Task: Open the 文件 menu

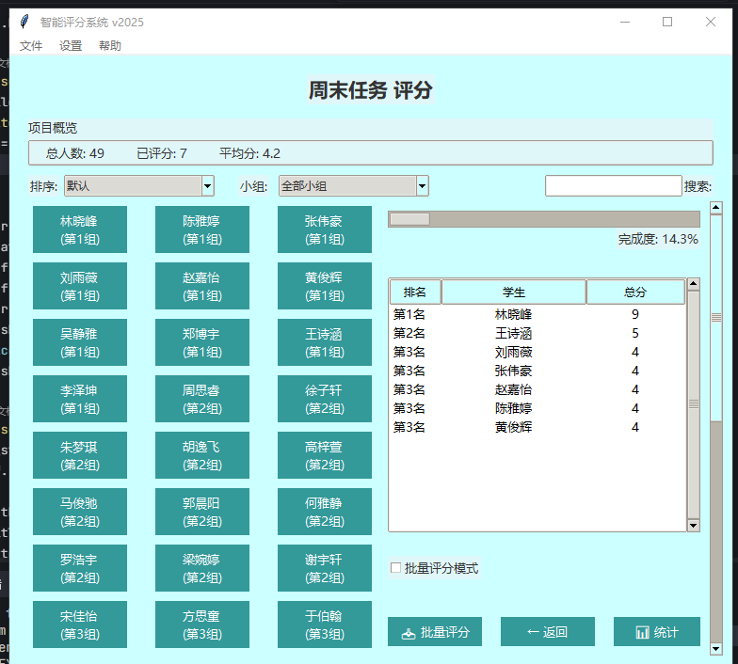Action: point(31,45)
